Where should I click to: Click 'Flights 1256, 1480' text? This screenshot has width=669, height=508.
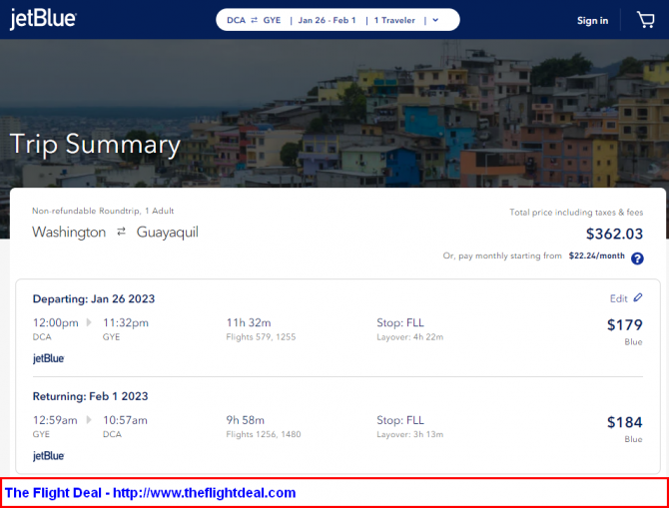click(264, 434)
